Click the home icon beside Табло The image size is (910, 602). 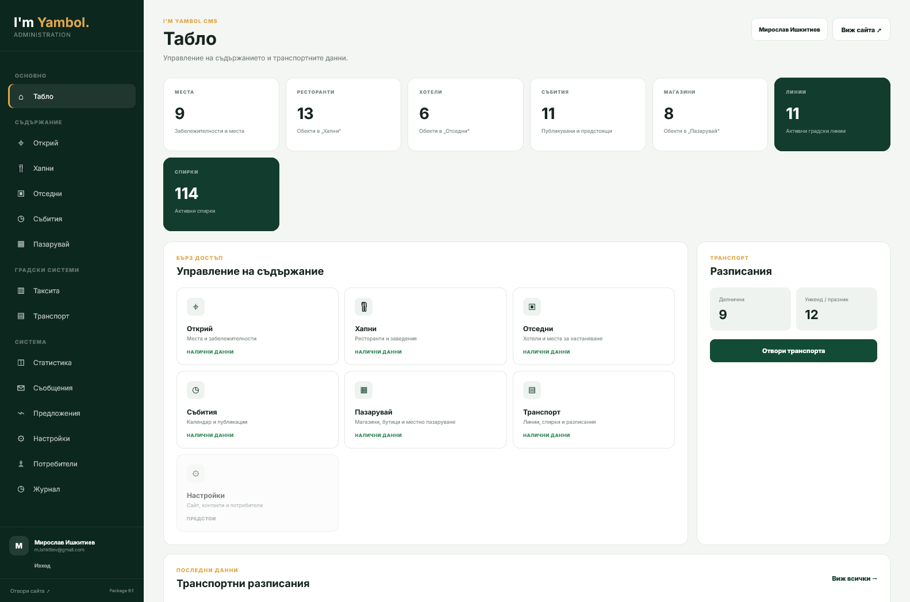21,97
